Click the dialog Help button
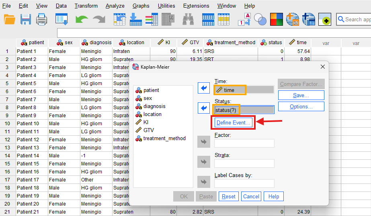The image size is (371, 216). coord(274,196)
